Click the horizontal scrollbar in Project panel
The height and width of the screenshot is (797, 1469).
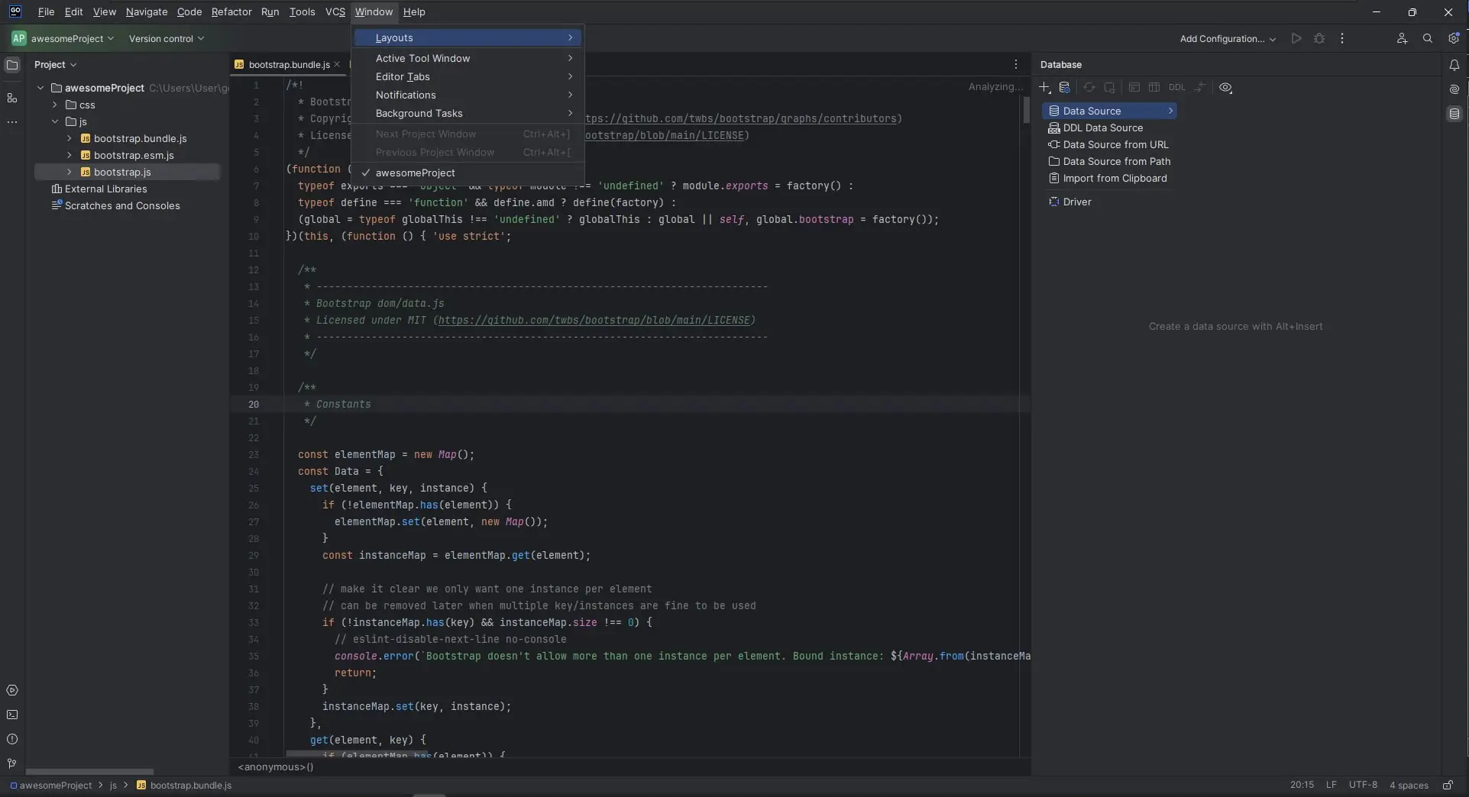pos(89,772)
